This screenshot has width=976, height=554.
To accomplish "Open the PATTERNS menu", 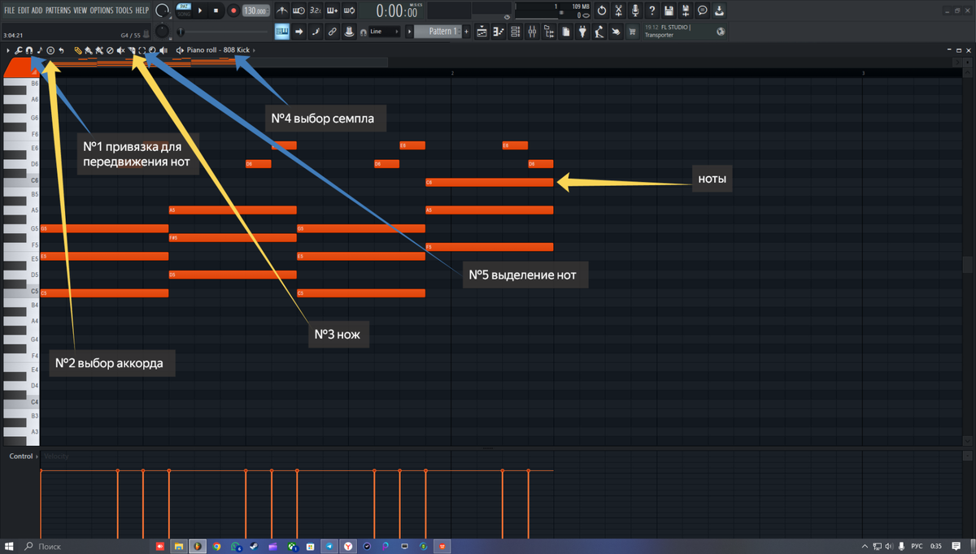I will point(58,10).
